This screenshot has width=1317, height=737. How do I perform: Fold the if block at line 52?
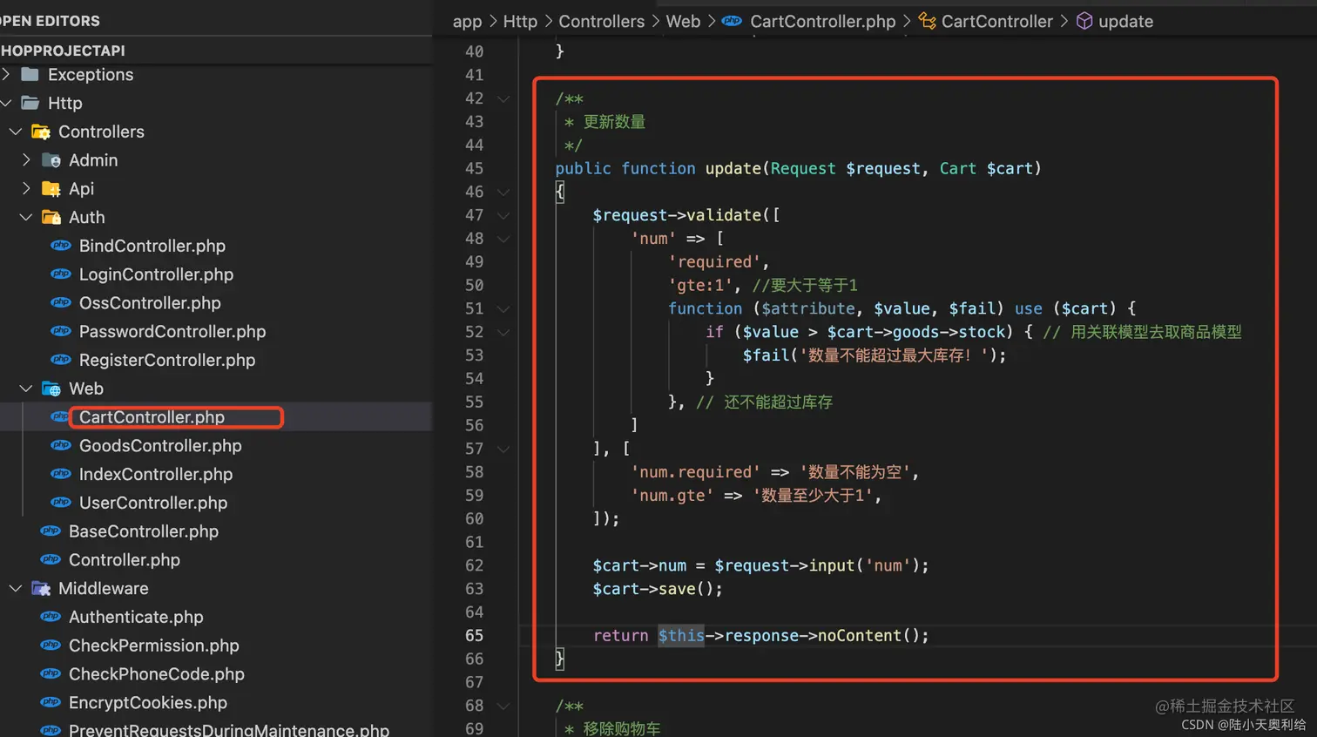(x=503, y=332)
